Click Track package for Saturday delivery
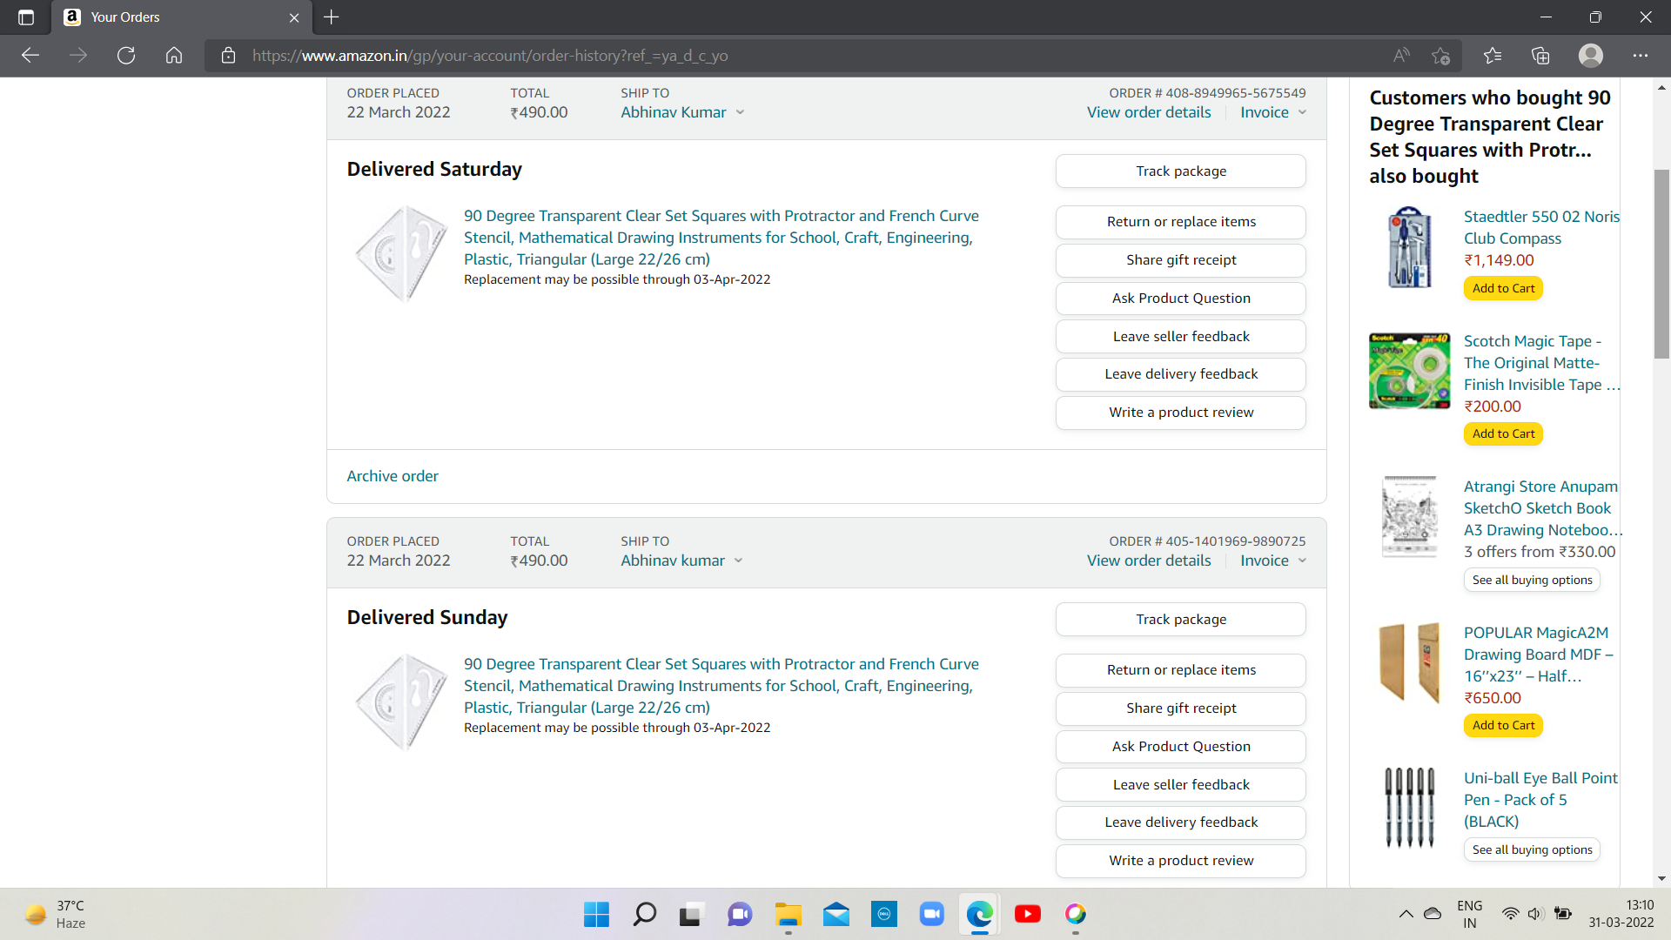This screenshot has width=1671, height=940. click(1180, 171)
